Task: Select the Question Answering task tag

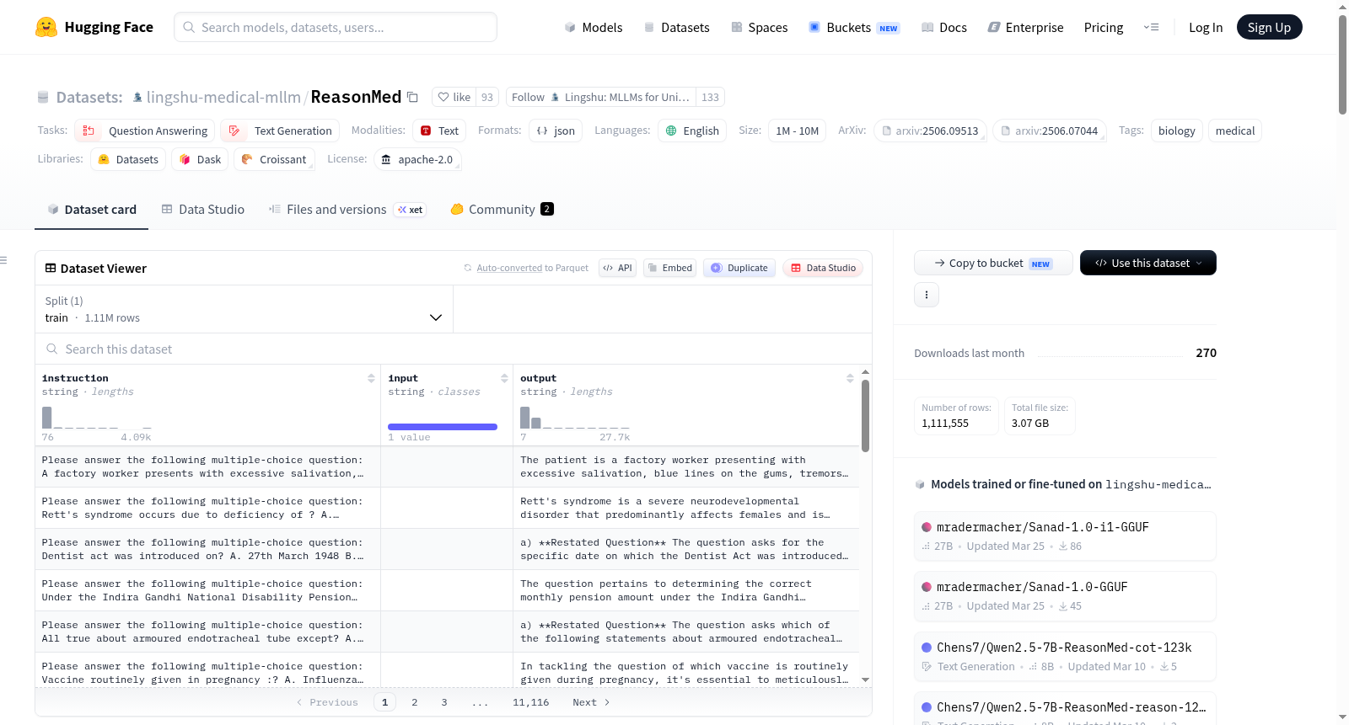Action: click(x=145, y=131)
